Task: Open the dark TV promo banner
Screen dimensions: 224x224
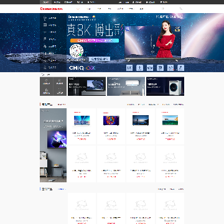Action: 86,86
